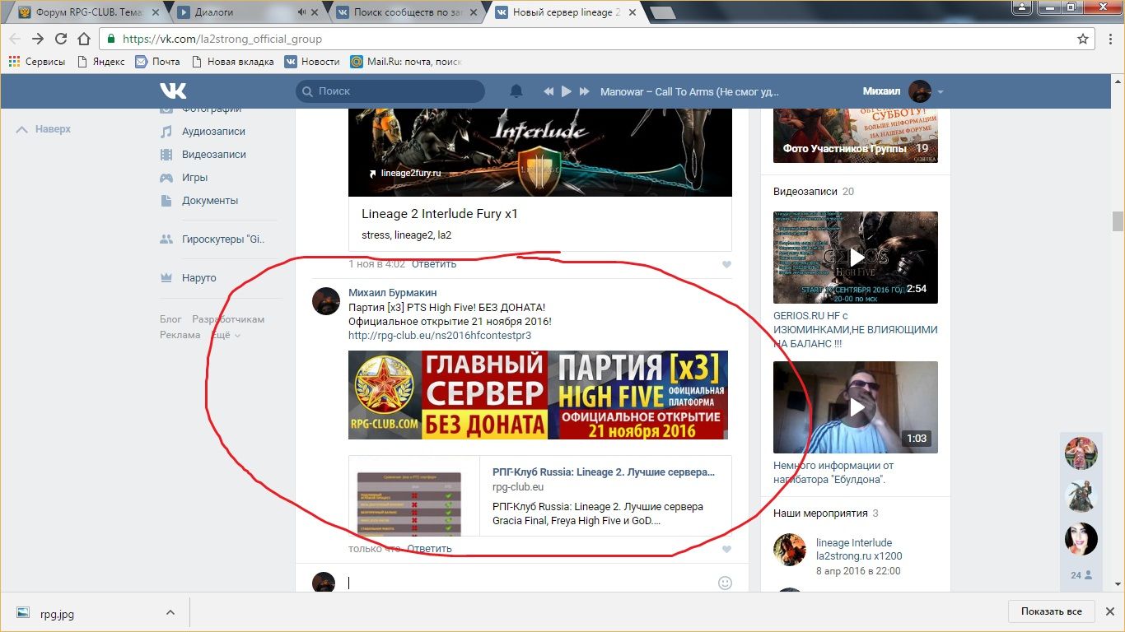This screenshot has width=1125, height=632.
Task: Open Аудиозаписи in sidebar
Action: click(213, 131)
